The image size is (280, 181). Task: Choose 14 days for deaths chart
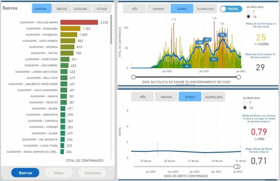point(245,107)
